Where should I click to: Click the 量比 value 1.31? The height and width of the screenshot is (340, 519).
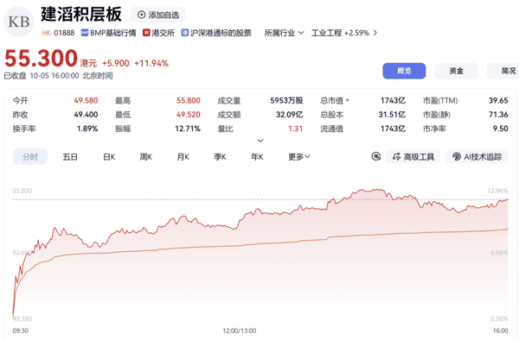point(295,129)
